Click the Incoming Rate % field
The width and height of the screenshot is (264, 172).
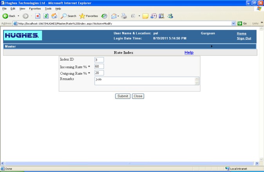[99, 66]
